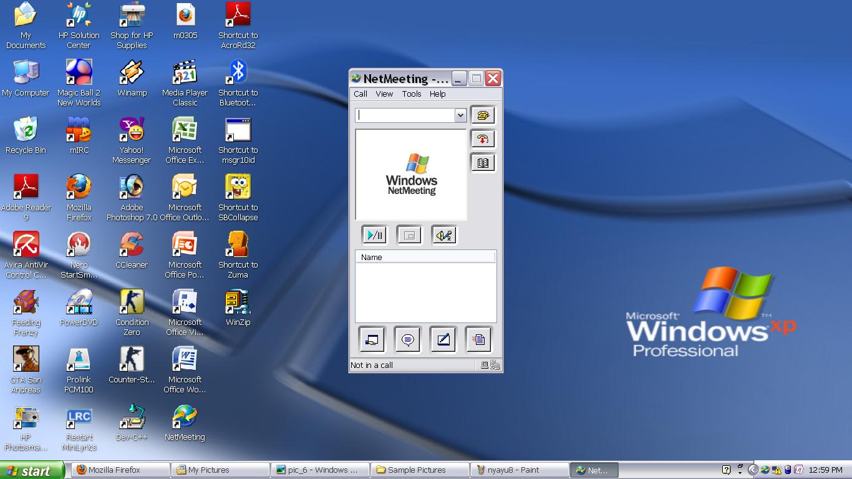
Task: Select the My Computer desktop icon
Action: click(x=26, y=79)
